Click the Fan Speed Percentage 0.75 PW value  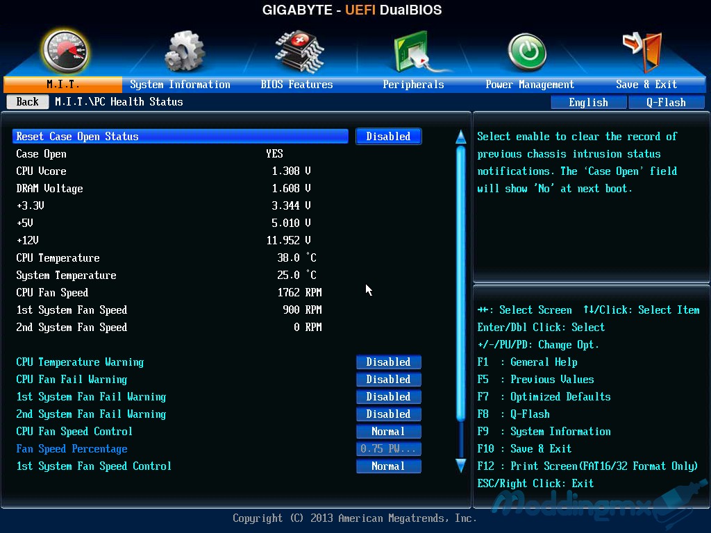tap(389, 449)
